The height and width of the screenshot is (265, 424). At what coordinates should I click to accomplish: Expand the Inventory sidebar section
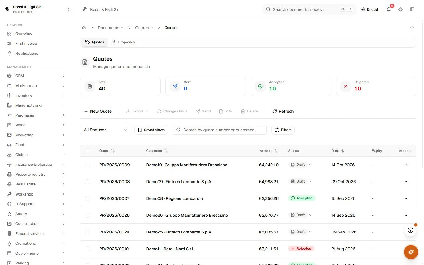pos(36,95)
